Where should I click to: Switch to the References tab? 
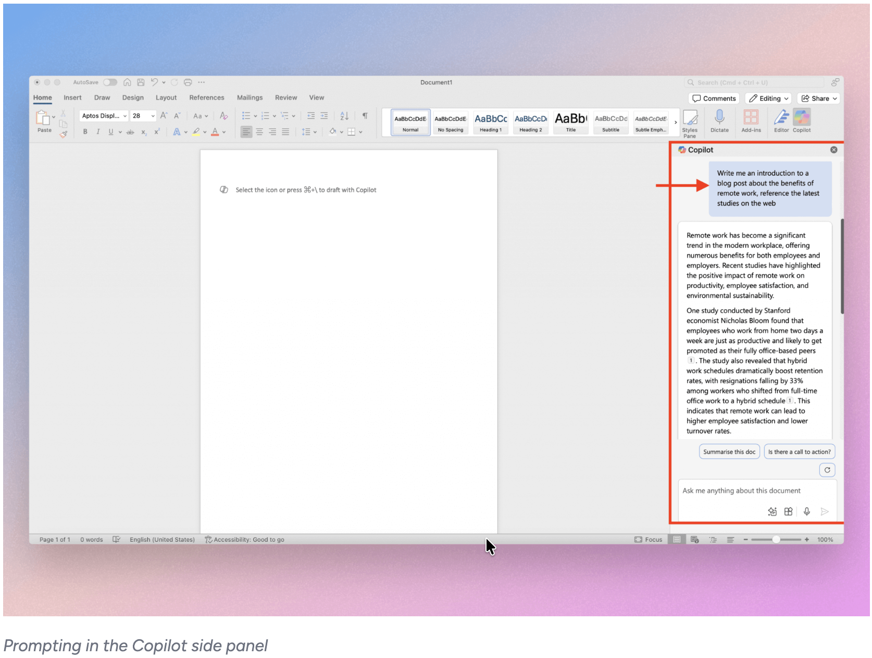[x=206, y=97]
